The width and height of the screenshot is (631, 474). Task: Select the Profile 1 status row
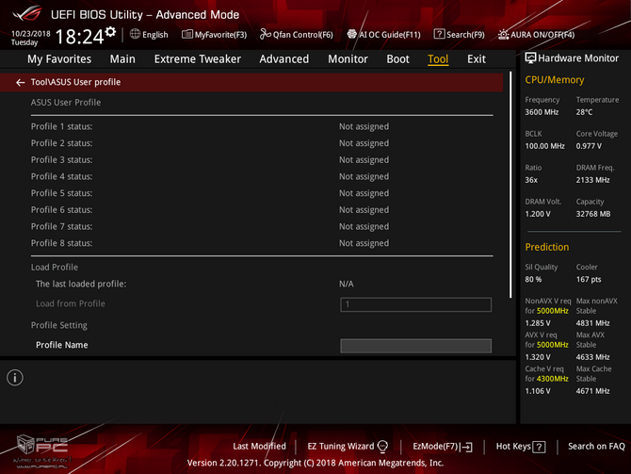pos(262,126)
